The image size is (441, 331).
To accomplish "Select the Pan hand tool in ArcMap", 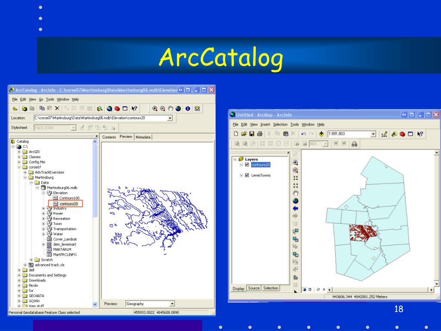I will [295, 194].
